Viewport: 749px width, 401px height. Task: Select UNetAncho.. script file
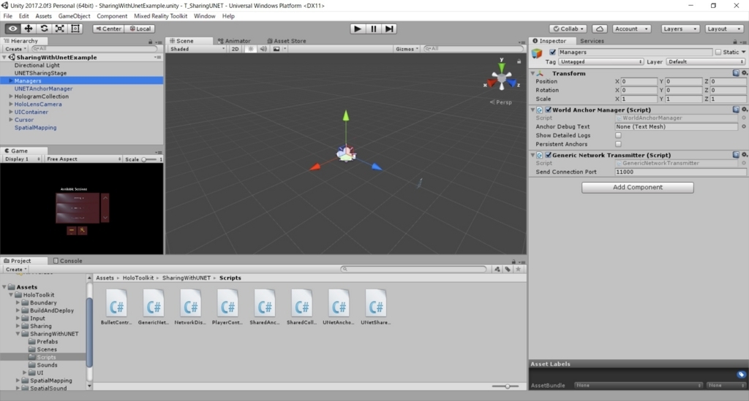tap(339, 307)
